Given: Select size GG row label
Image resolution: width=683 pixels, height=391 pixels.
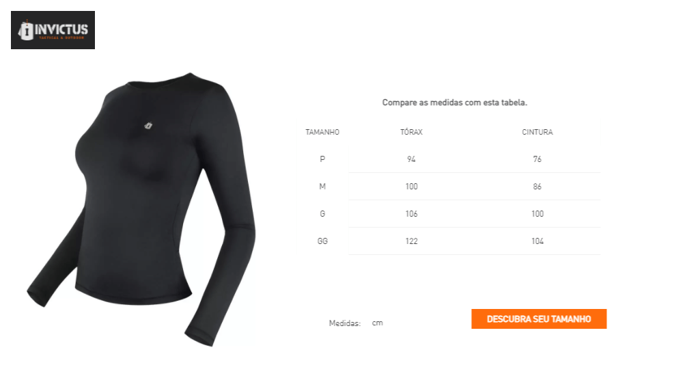Looking at the screenshot, I should pos(322,241).
